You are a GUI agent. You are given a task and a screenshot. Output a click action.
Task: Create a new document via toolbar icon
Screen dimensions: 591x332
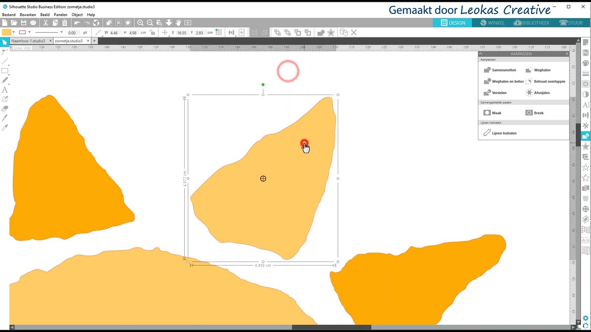[x=5, y=23]
